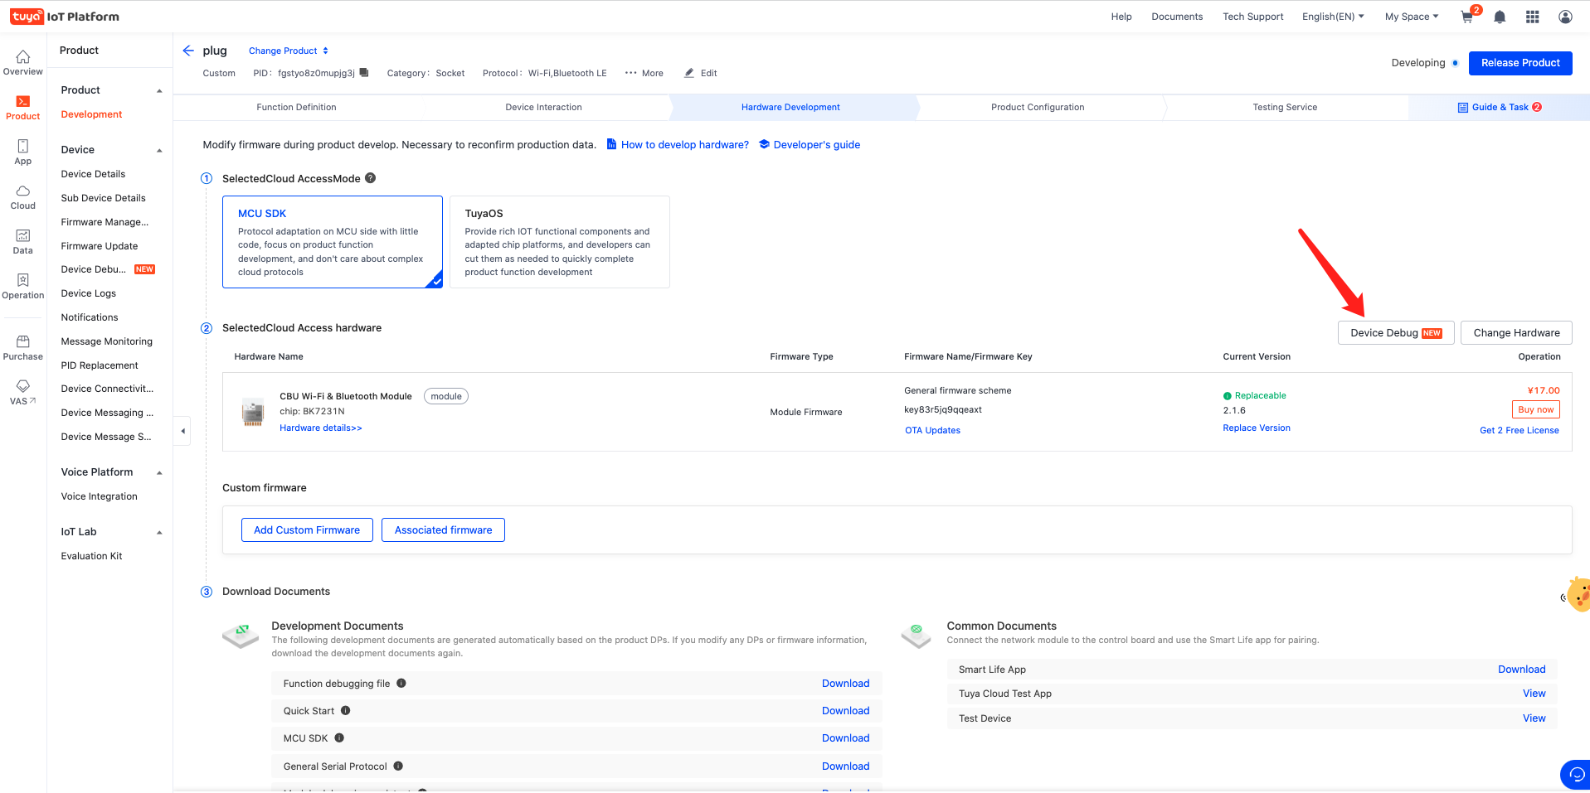The image size is (1590, 793).
Task: Open the Cloud sidebar icon
Action: point(23,197)
